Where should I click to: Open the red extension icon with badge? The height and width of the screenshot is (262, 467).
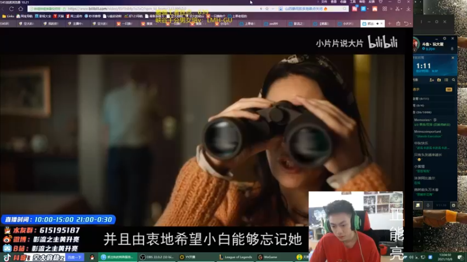point(355,9)
